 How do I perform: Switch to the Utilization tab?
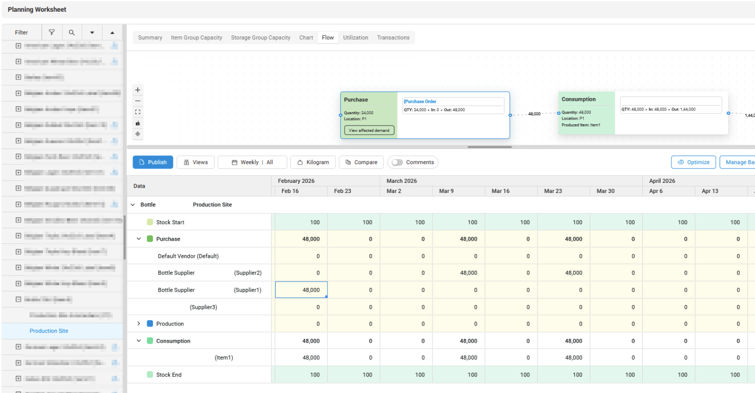click(355, 38)
